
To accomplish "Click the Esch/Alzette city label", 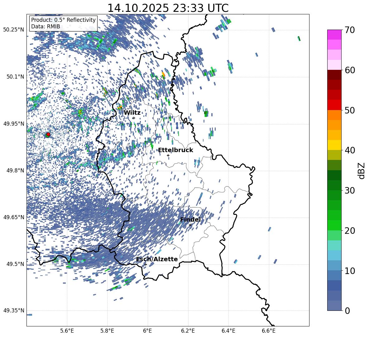I will (157, 259).
